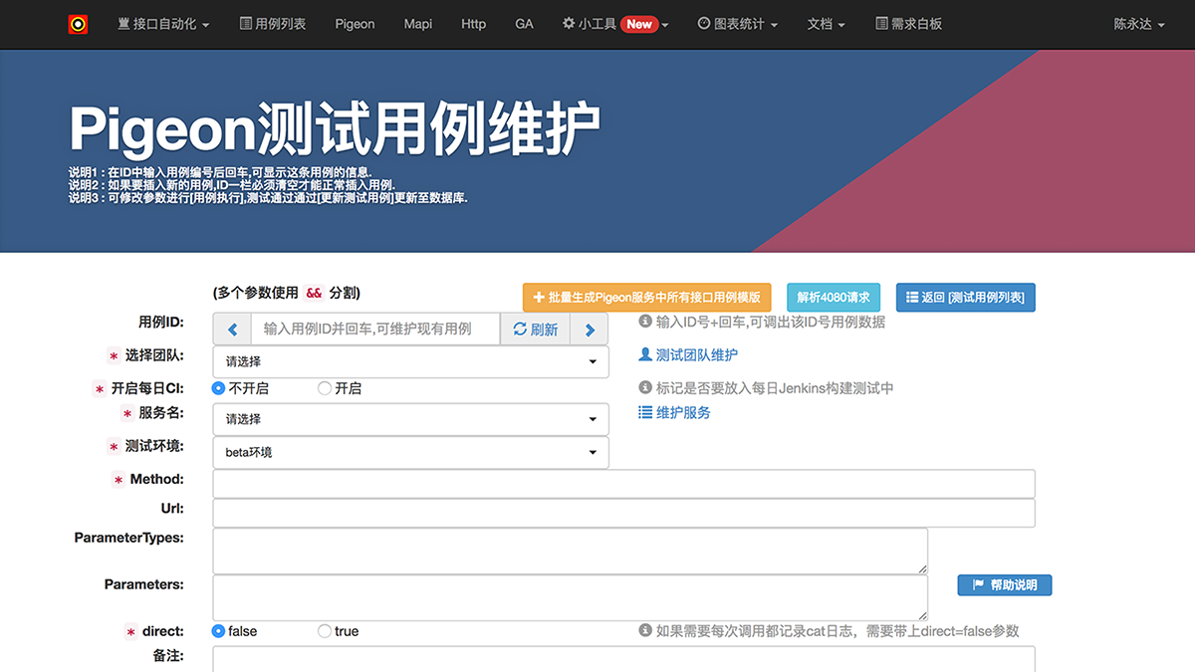Expand 文档 menu

tap(827, 24)
